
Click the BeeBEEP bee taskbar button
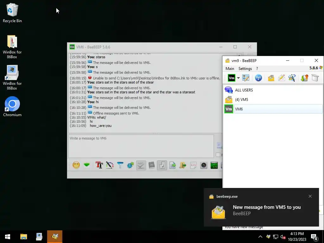[x=55, y=237]
